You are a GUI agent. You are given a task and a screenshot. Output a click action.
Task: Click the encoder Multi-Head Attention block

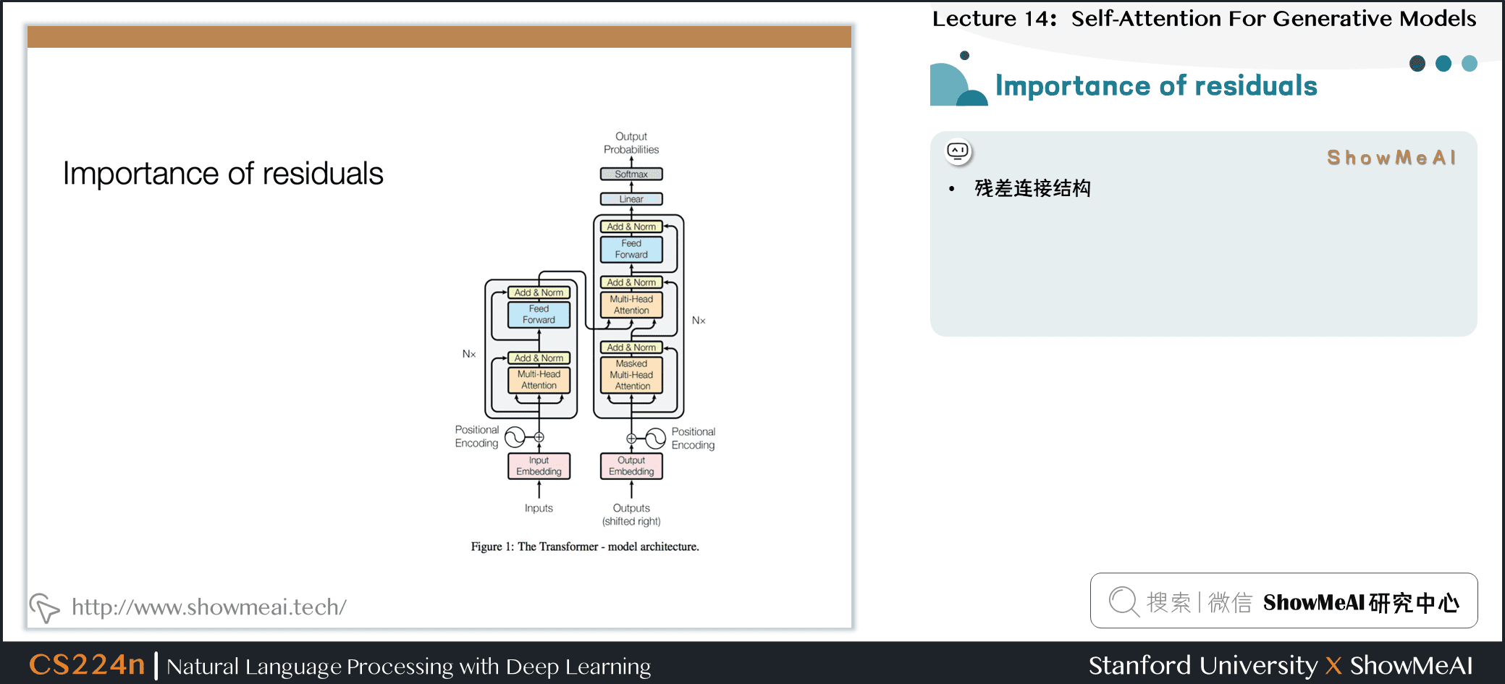click(x=539, y=380)
